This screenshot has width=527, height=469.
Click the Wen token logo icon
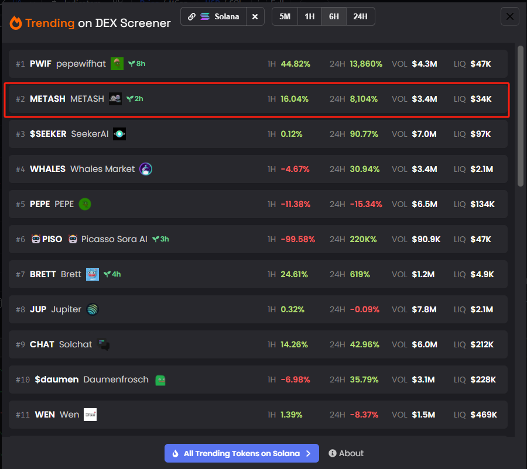(x=90, y=415)
